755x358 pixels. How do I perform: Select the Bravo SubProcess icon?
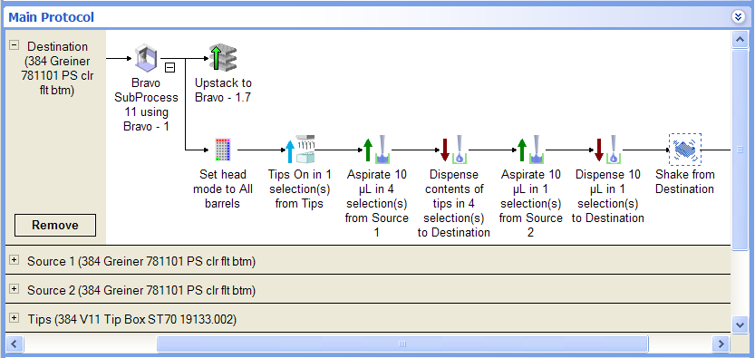[146, 59]
